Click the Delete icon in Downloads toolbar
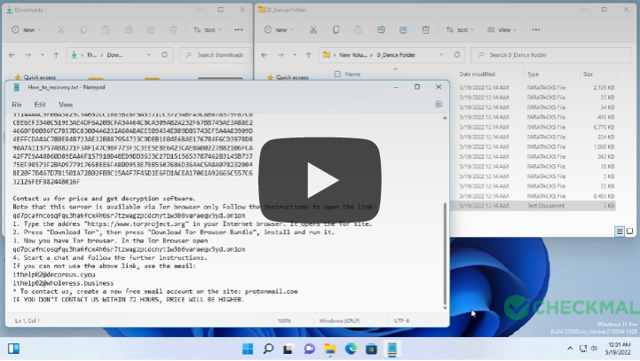 [x=173, y=30]
